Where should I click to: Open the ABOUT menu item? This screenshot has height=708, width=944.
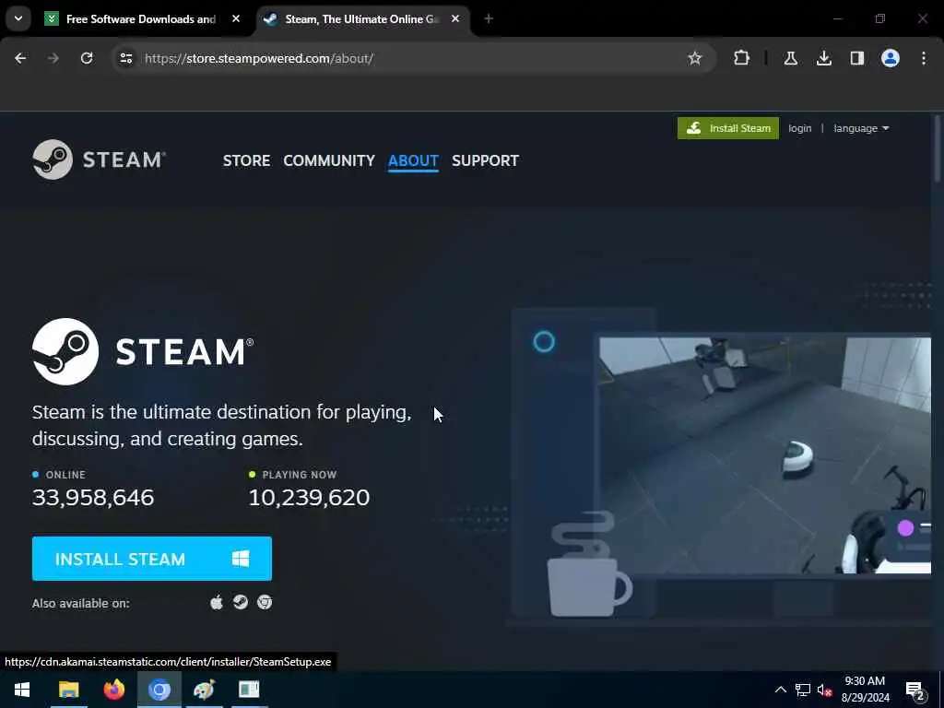coord(413,160)
